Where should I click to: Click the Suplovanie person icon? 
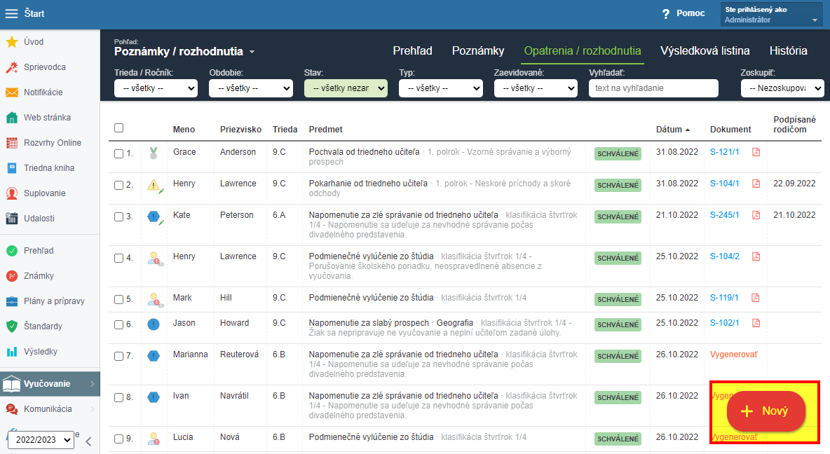[12, 193]
